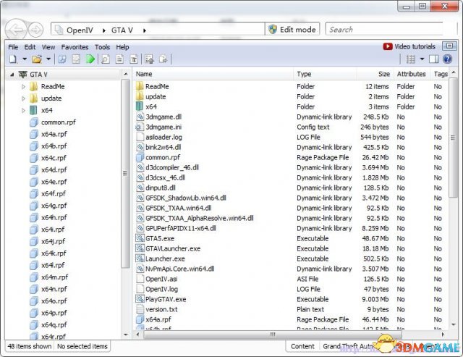Image resolution: width=463 pixels, height=357 pixels.
Task: Click the faded page icon before green arrow
Action: (x=76, y=59)
